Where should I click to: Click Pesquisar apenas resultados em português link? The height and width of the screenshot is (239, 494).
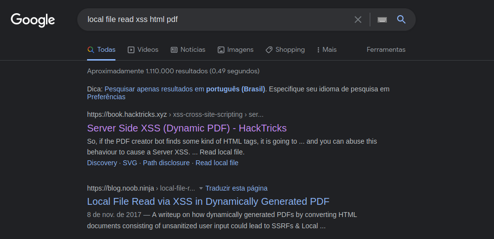click(185, 89)
